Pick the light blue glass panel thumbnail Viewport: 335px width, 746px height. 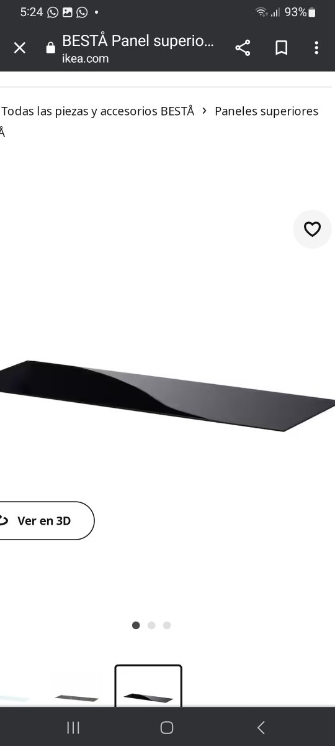click(x=14, y=690)
